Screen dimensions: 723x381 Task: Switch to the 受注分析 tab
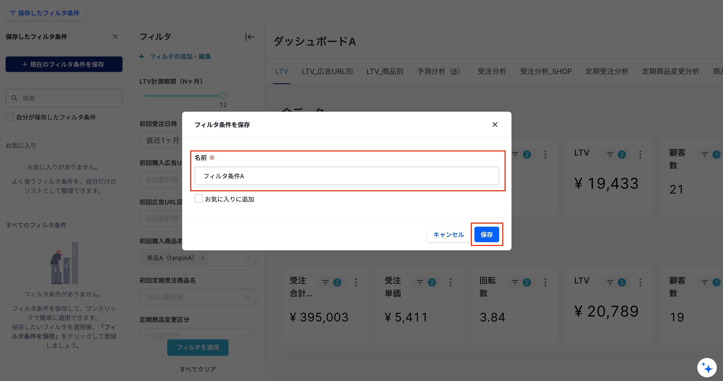coord(492,71)
